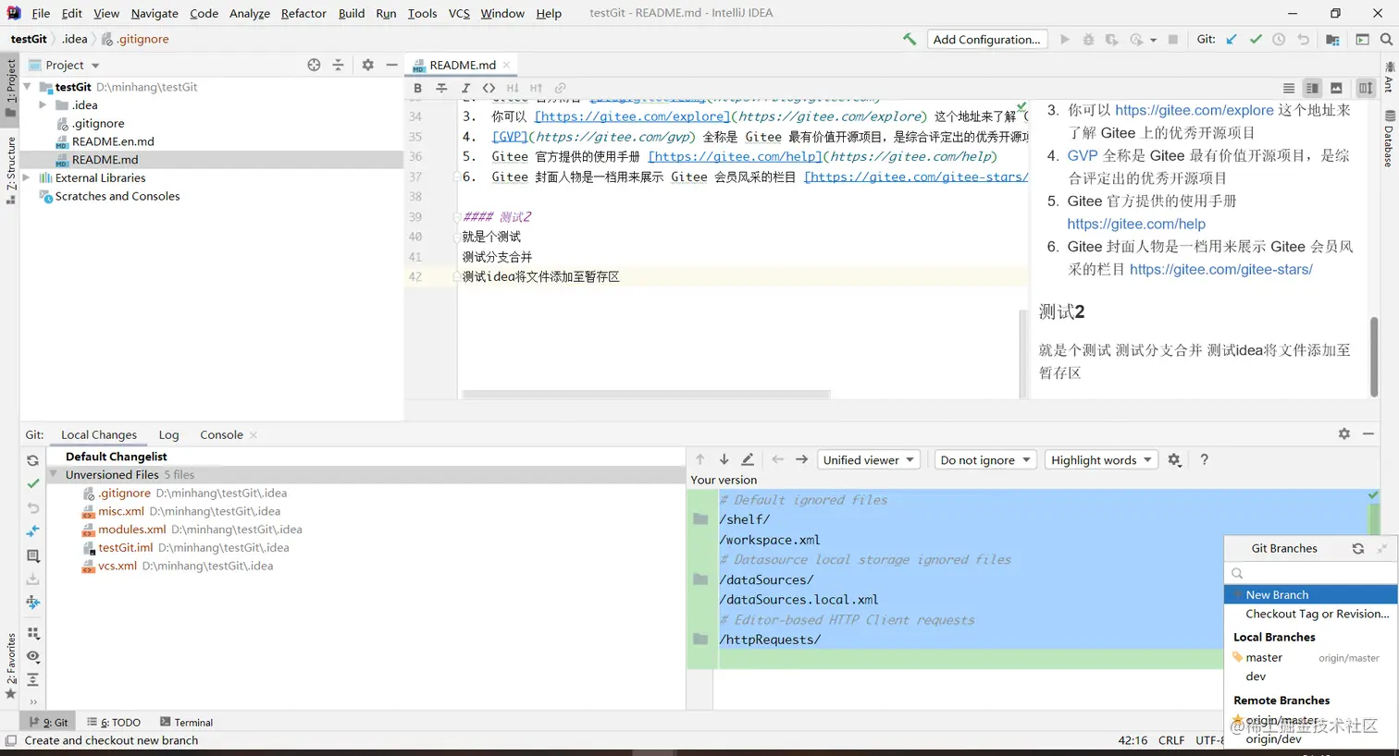Screen dimensions: 1399x756
Task: Switch to the Console tab
Action: coord(221,434)
